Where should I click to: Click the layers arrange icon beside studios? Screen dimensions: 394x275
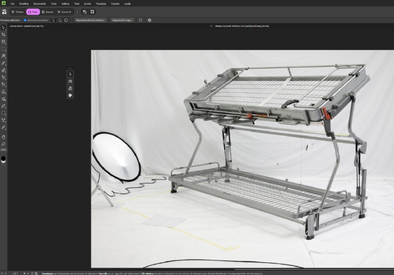pyautogui.click(x=84, y=12)
